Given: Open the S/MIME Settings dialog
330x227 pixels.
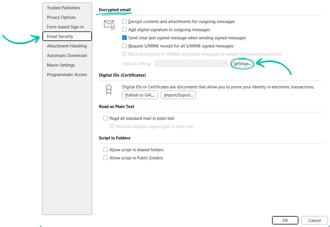Looking at the screenshot, I should 242,63.
